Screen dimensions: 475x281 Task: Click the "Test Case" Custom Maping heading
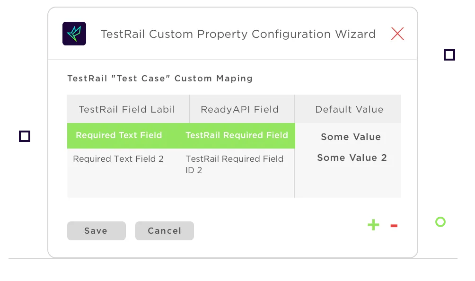[x=160, y=79]
